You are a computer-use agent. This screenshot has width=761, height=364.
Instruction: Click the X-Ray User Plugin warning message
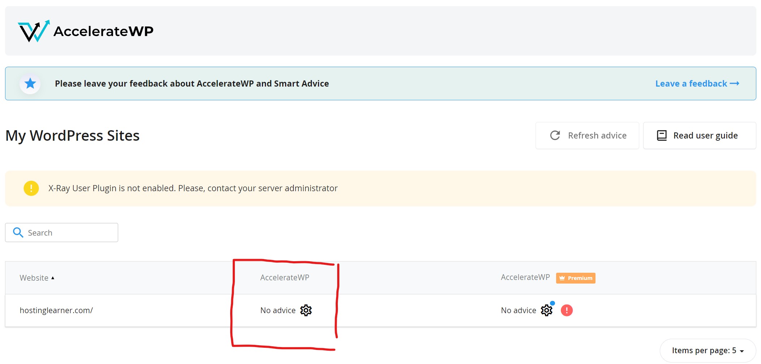pos(193,188)
